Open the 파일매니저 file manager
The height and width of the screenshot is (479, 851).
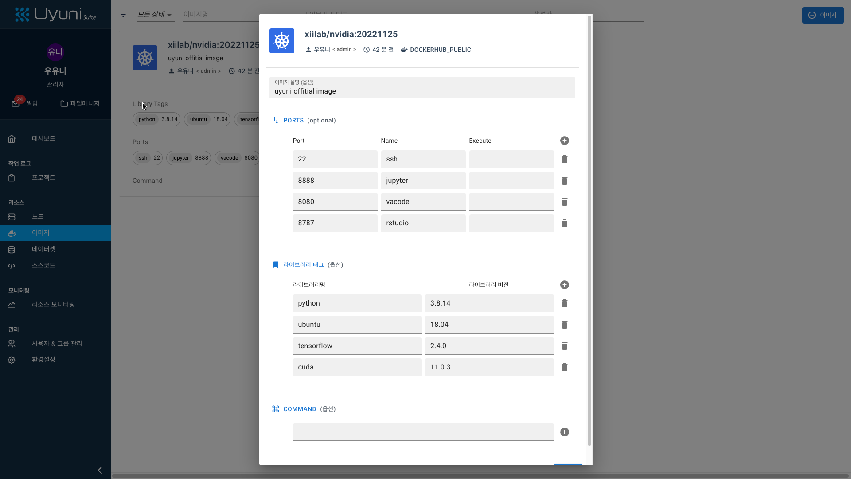point(80,103)
